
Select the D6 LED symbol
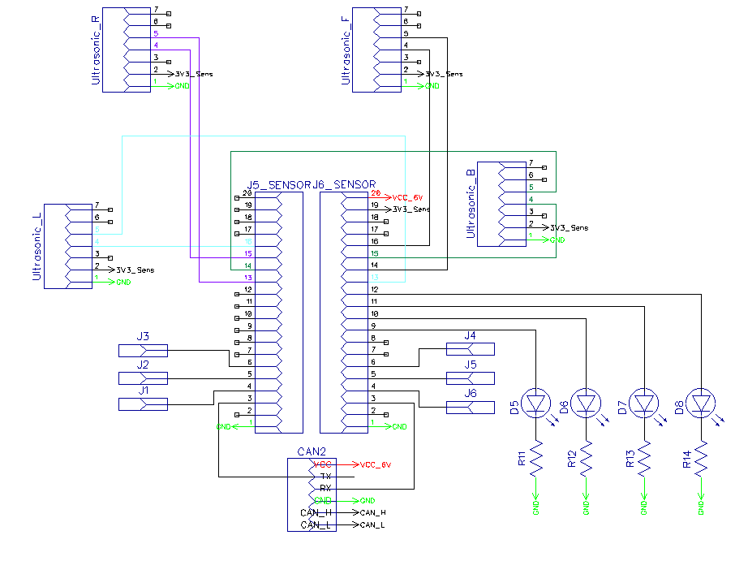point(586,404)
